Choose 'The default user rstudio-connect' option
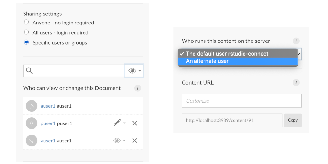Screen dimensions: 328x164 tap(238, 54)
